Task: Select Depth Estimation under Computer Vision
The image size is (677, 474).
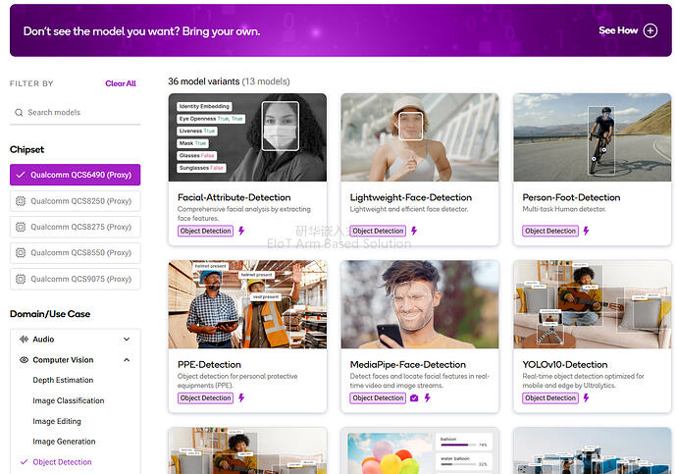Action: (63, 381)
